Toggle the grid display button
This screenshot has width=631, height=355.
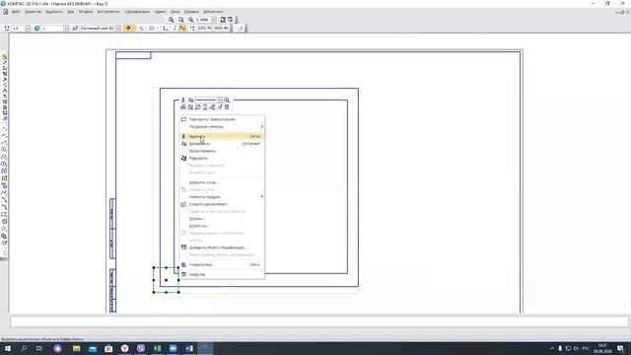(x=151, y=29)
